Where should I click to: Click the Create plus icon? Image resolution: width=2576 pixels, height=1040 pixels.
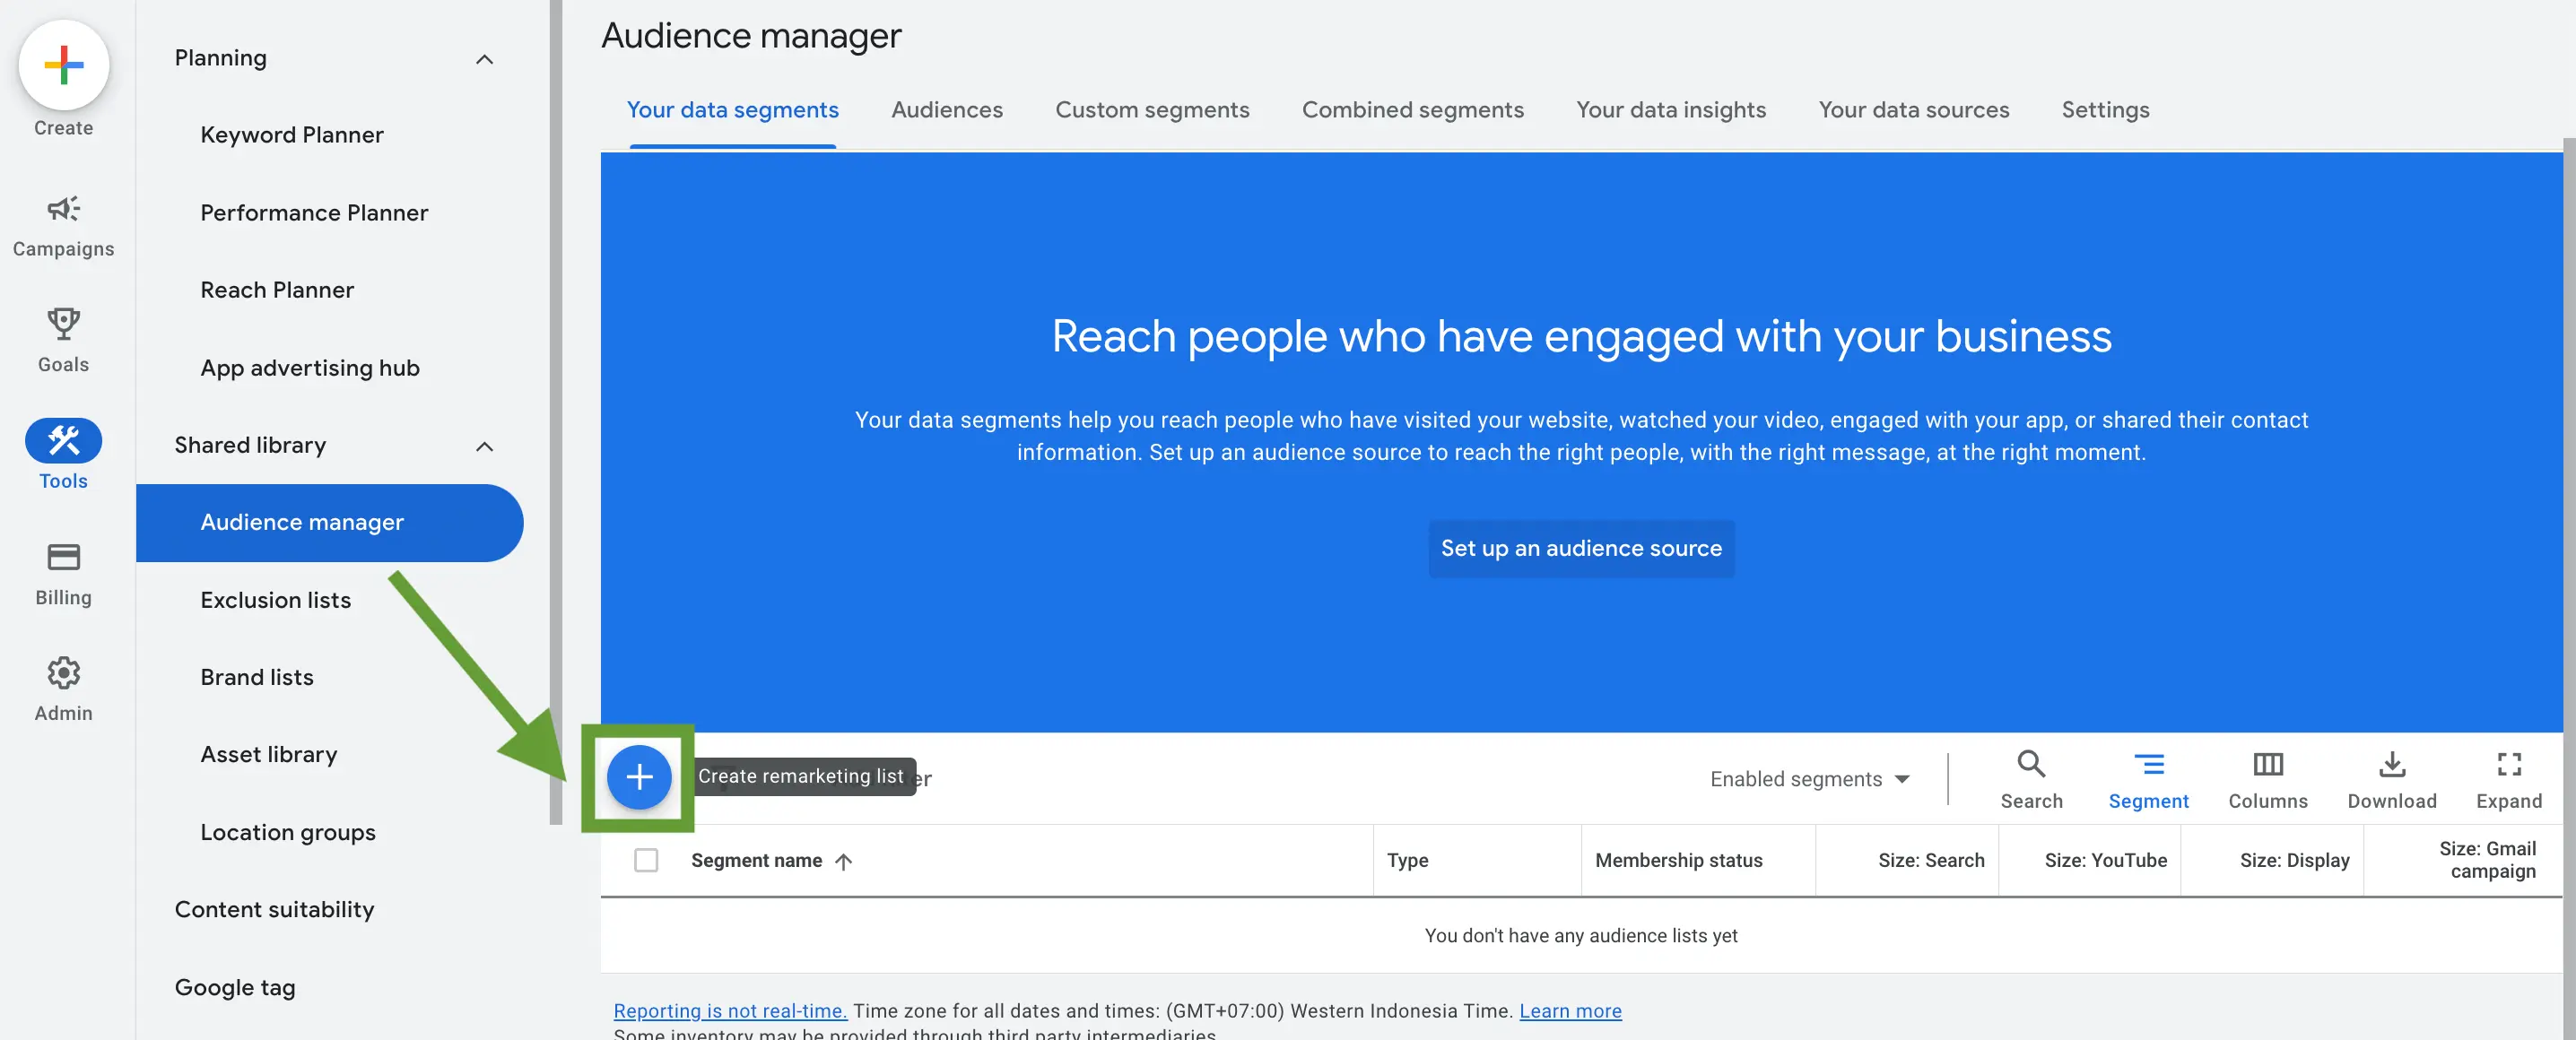pyautogui.click(x=63, y=65)
